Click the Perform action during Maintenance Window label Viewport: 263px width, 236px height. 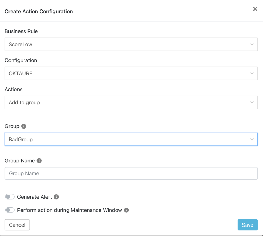point(69,210)
